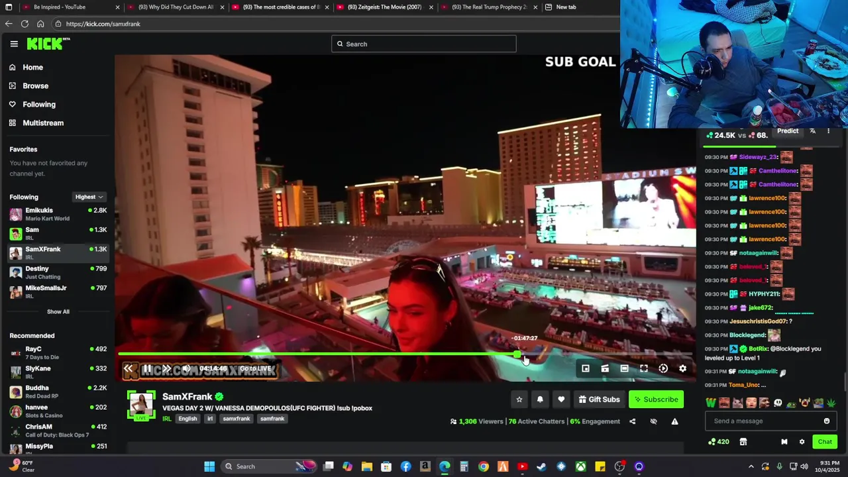Click the green video seek bar handle
Image resolution: width=848 pixels, height=477 pixels.
517,354
